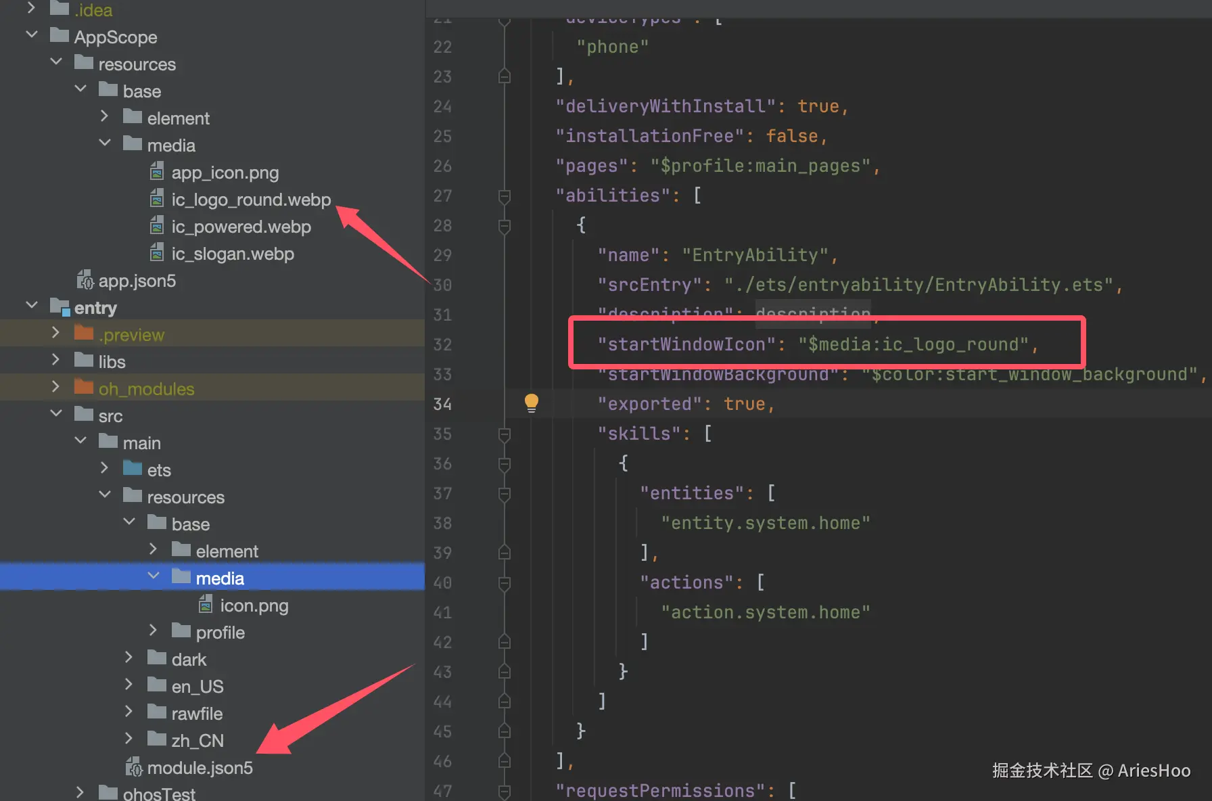
Task: Collapse the src folder chevron
Action: (x=56, y=413)
